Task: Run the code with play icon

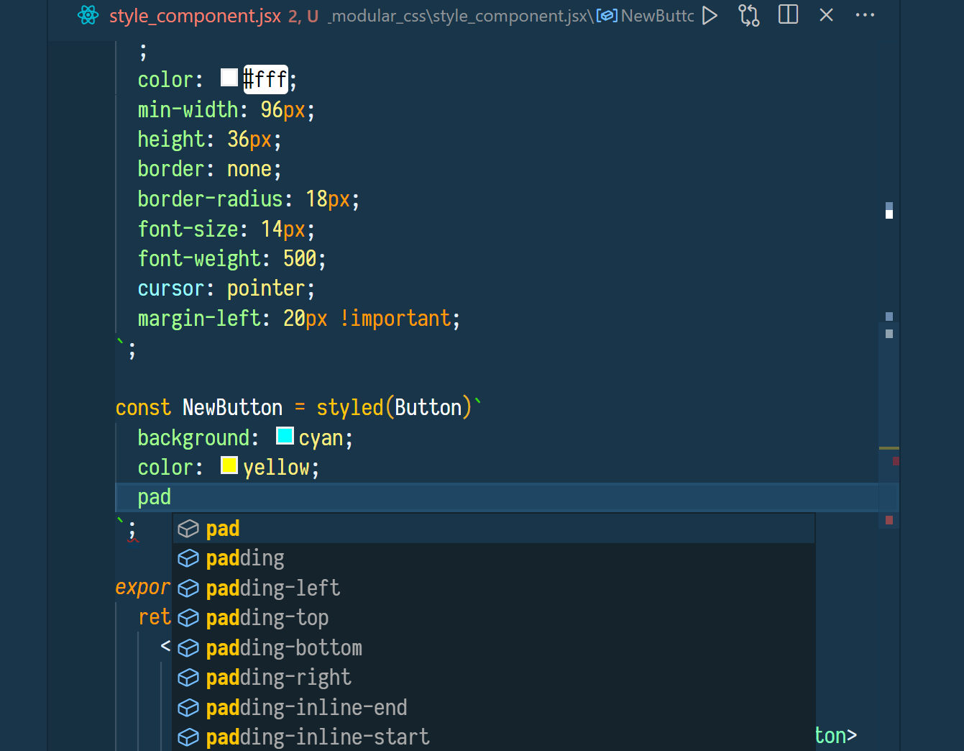Action: pyautogui.click(x=710, y=15)
